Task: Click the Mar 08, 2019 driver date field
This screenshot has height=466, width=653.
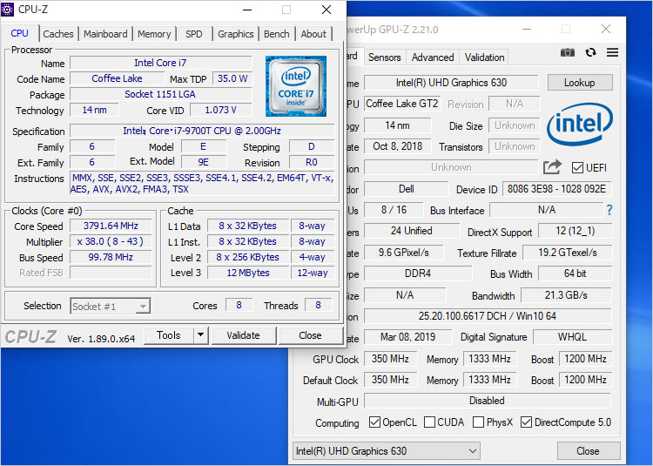Action: (407, 336)
